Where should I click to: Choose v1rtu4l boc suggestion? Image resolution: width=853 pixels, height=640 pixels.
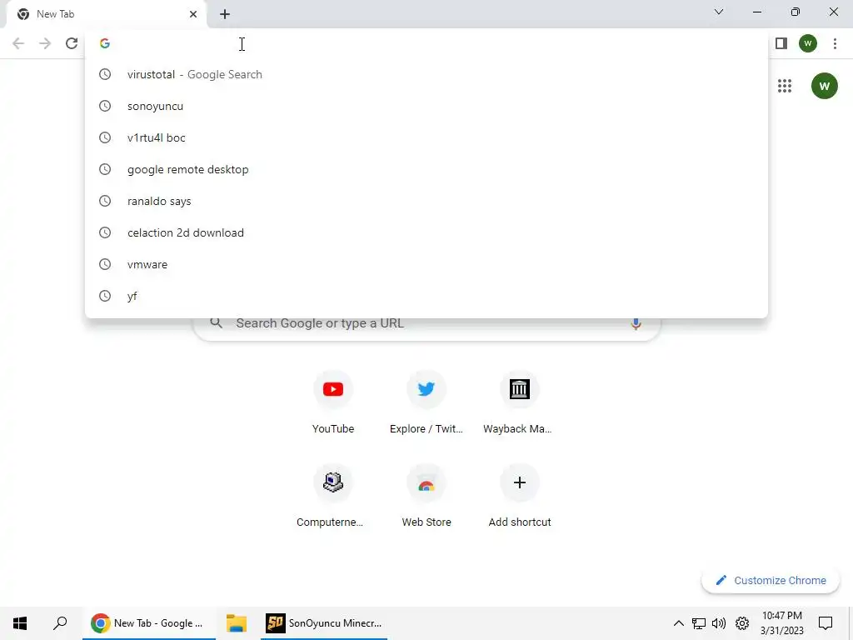click(426, 137)
